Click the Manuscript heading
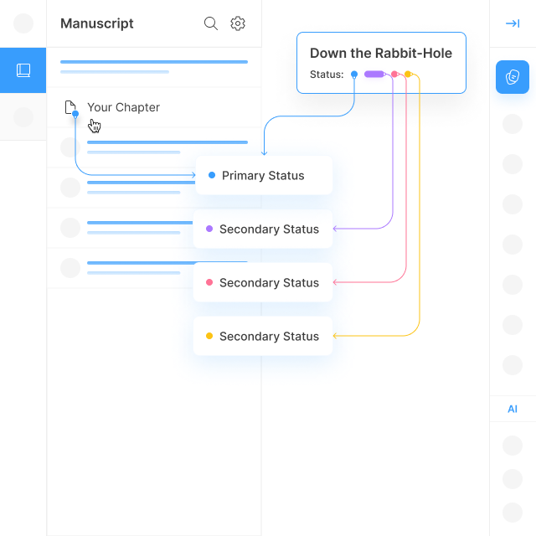536x536 pixels. [x=97, y=23]
